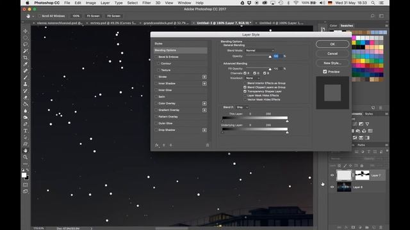Click This Layer white point slider
Image resolution: width=410 pixels, height=230 pixels.
pos(287,121)
